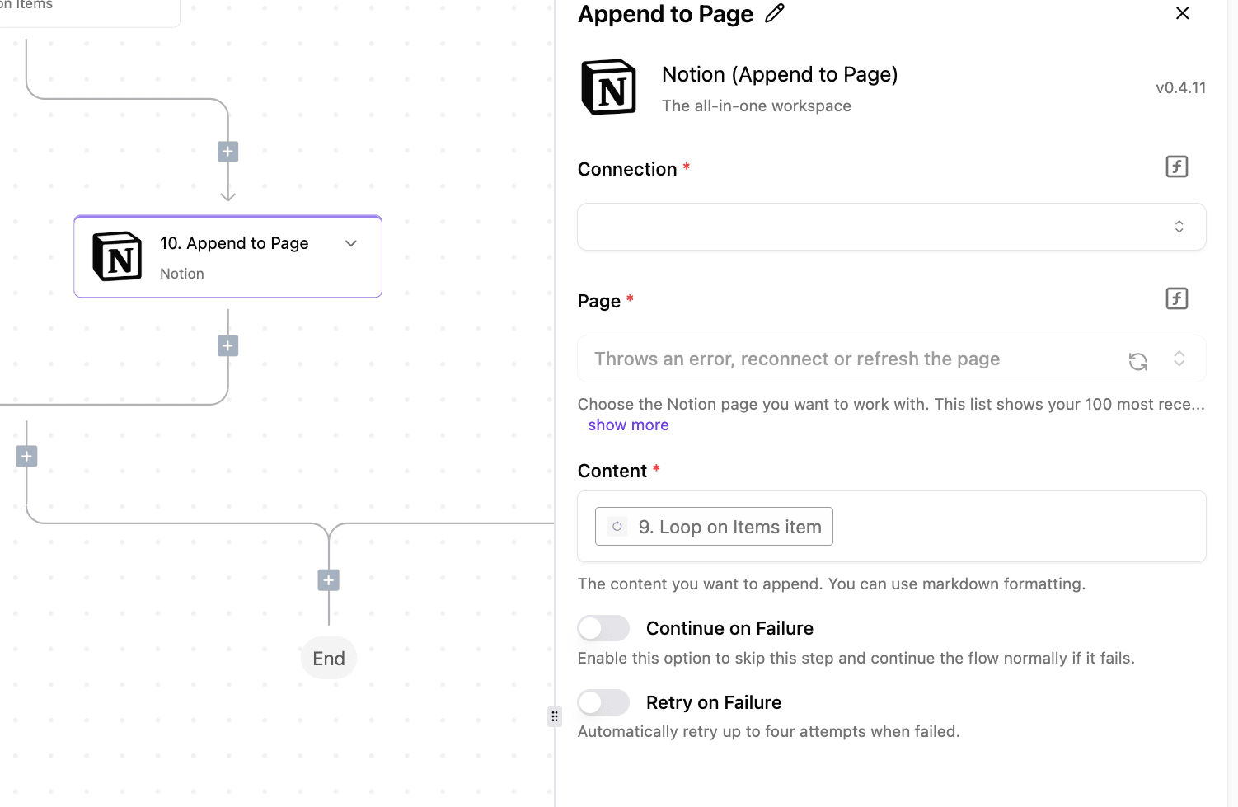The width and height of the screenshot is (1238, 807).
Task: Toggle dynamic value for Connection field
Action: tap(1176, 167)
